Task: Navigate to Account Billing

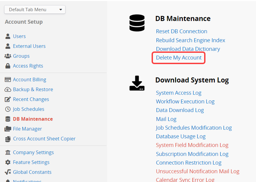Action: pos(30,80)
